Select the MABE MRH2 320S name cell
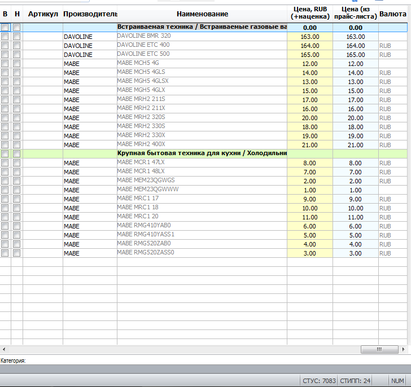The width and height of the screenshot is (411, 387). coord(202,118)
